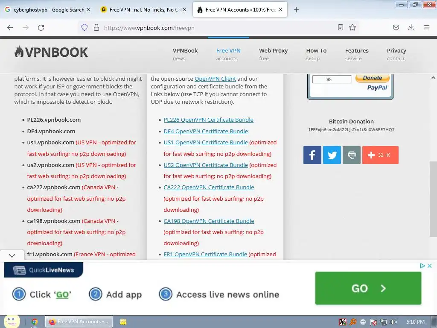Download PL226 OpenVPN Certificate Bundle
Screen dimensions: 437x328
tap(208, 120)
